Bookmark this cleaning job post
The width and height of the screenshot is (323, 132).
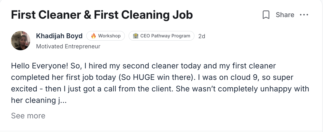266,15
